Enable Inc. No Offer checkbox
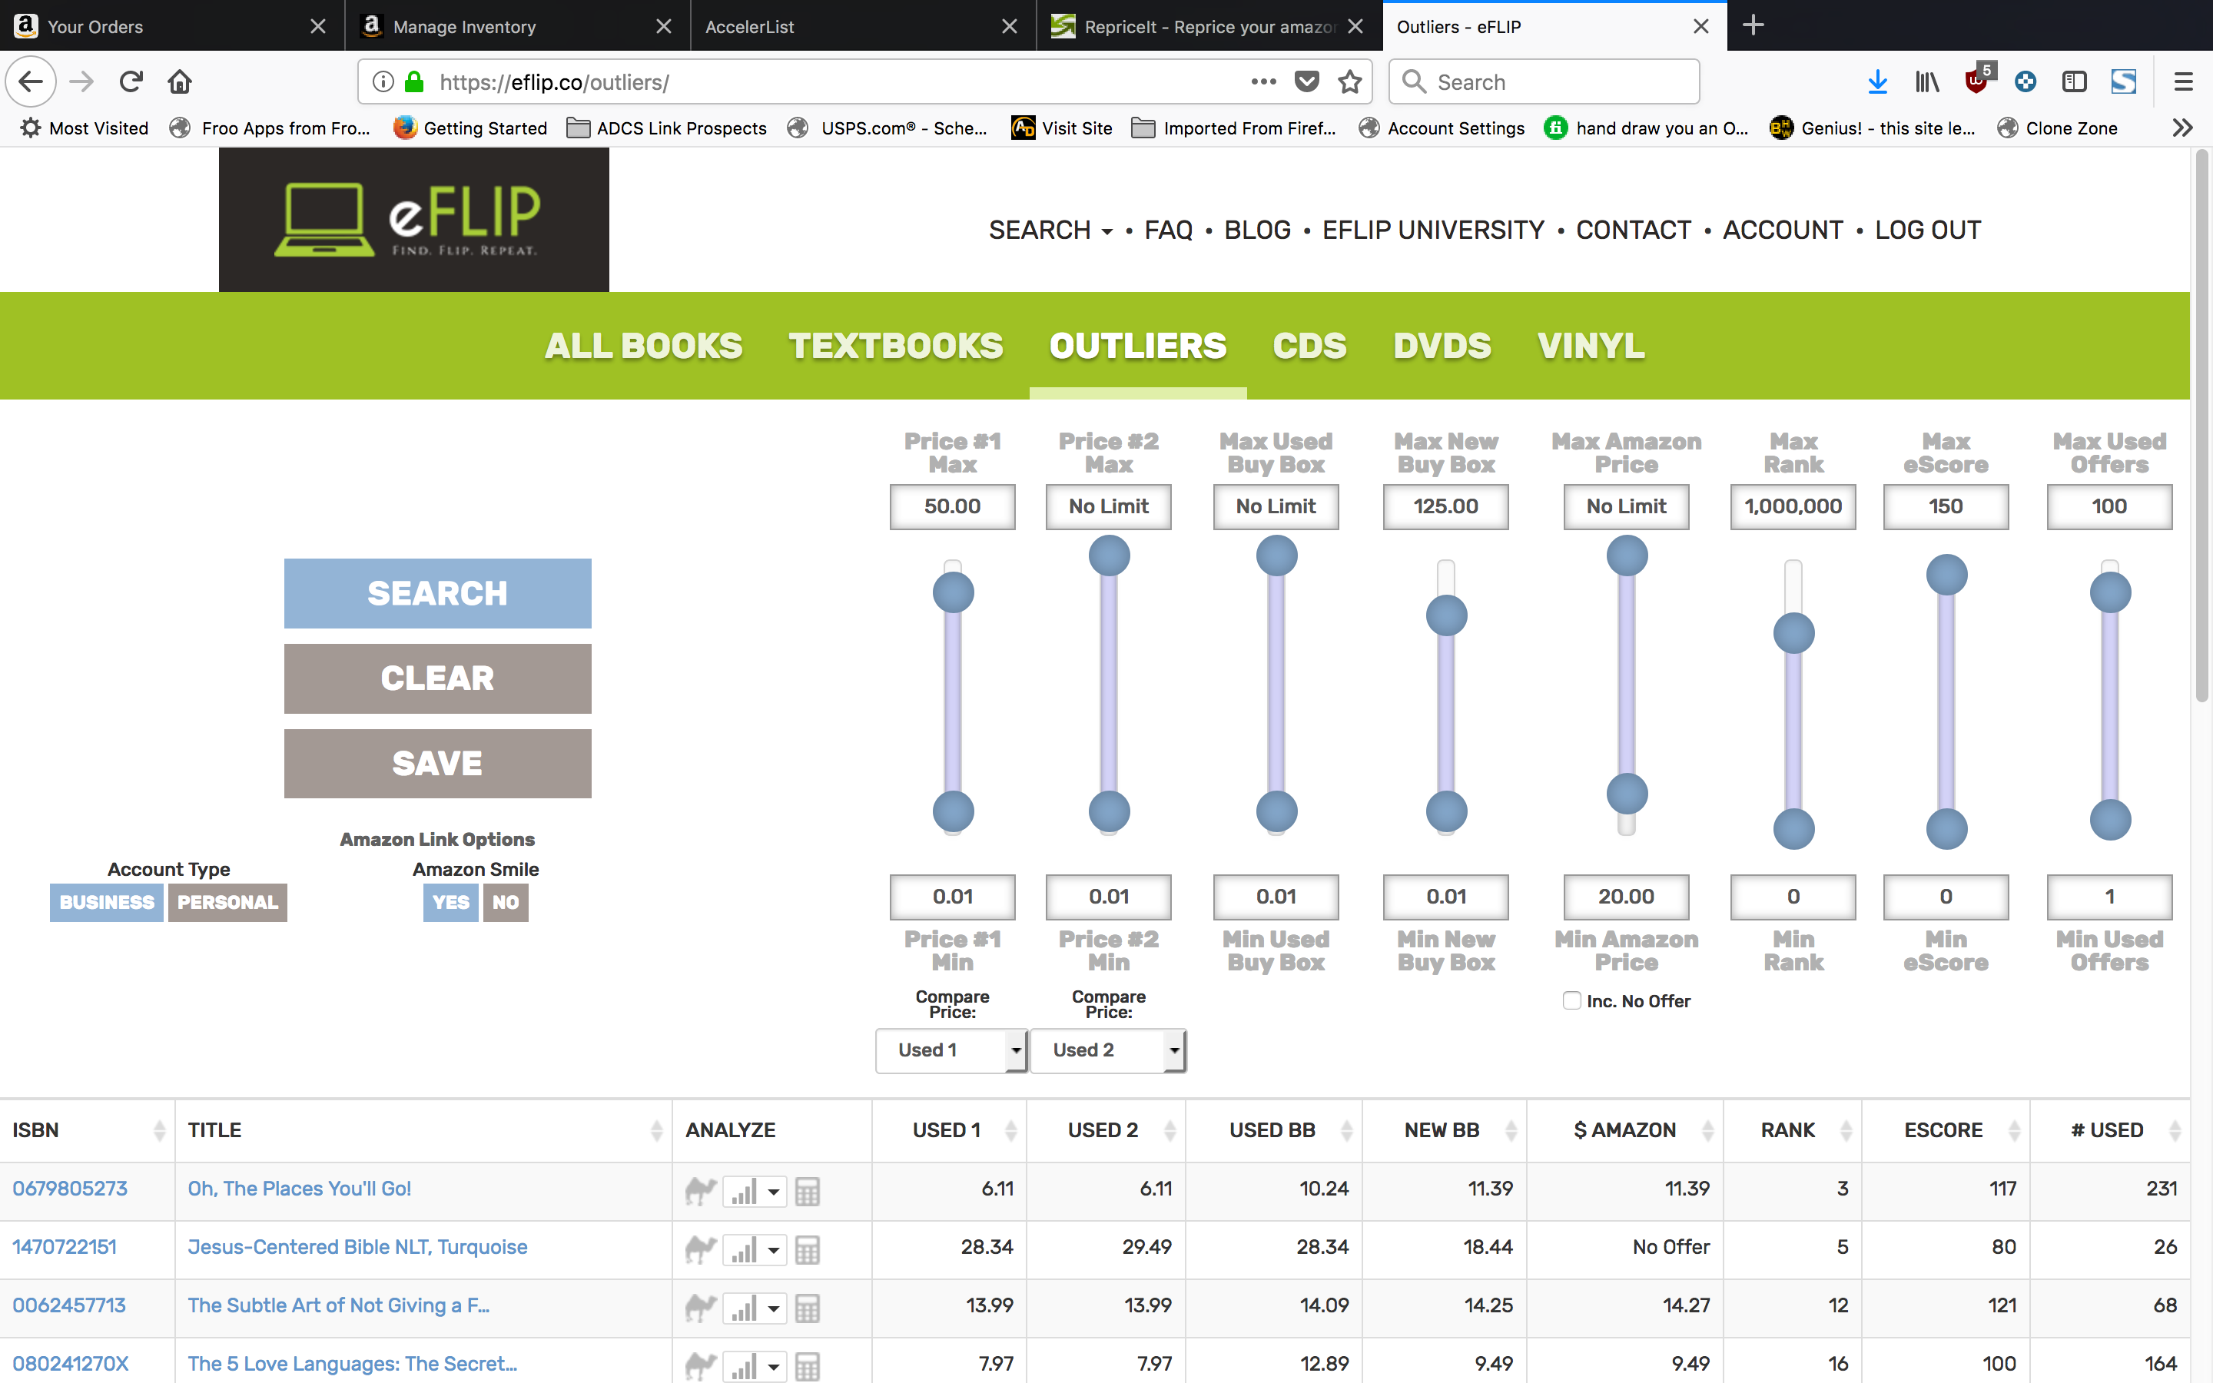Screen dimensions: 2213x1383 click(1572, 1000)
